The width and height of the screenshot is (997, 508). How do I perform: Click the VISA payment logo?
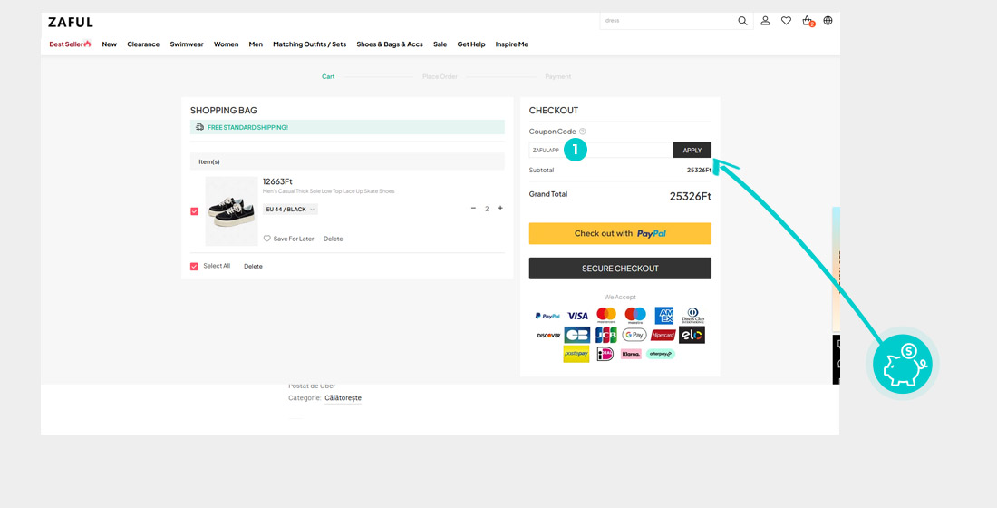point(577,316)
